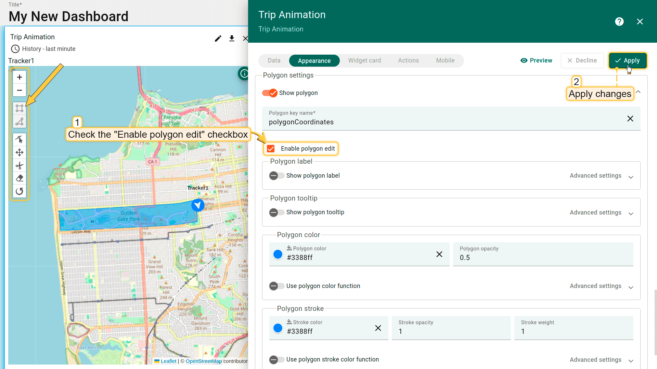The width and height of the screenshot is (657, 369).
Task: Close the Trip Animation settings panel
Action: click(640, 22)
